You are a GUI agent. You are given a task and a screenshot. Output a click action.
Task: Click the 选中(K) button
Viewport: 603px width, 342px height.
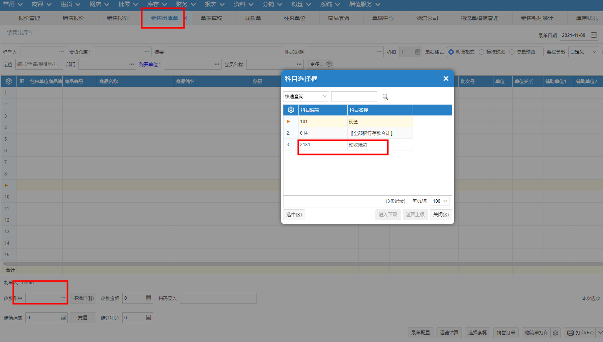294,215
